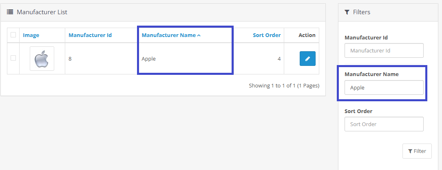Click the sort order value 4 cell

pyautogui.click(x=279, y=59)
